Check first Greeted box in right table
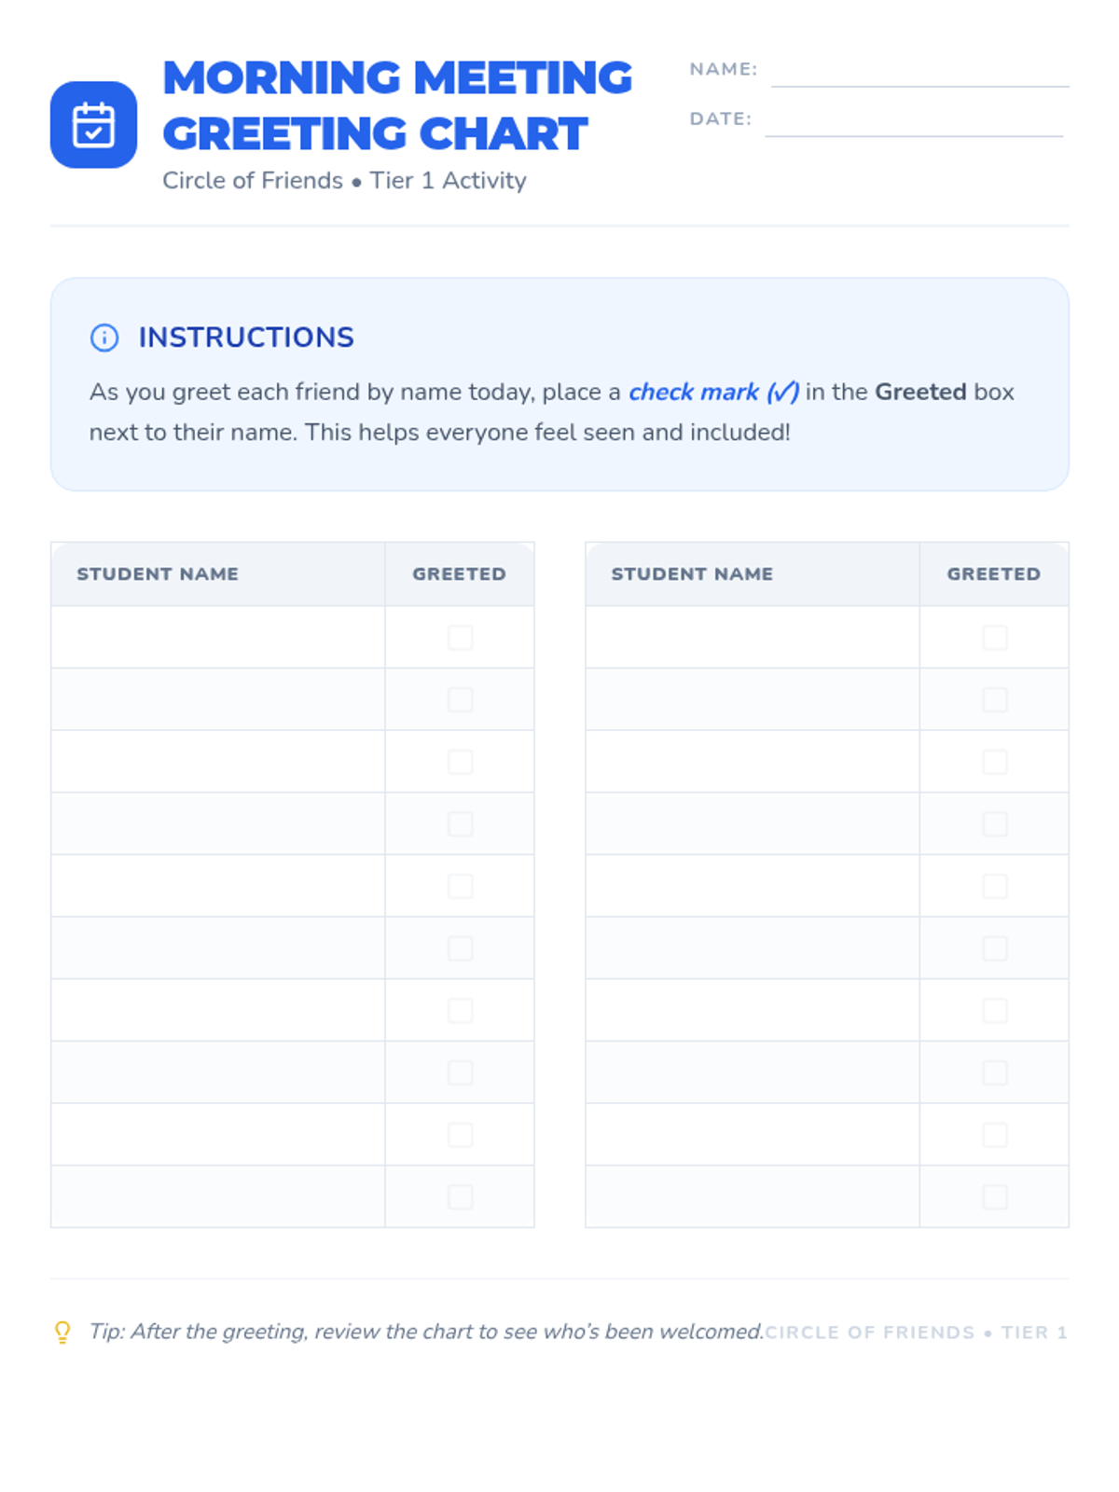 click(995, 638)
